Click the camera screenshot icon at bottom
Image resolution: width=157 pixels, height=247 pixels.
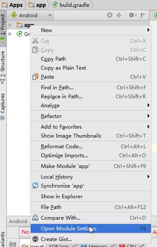point(13,244)
